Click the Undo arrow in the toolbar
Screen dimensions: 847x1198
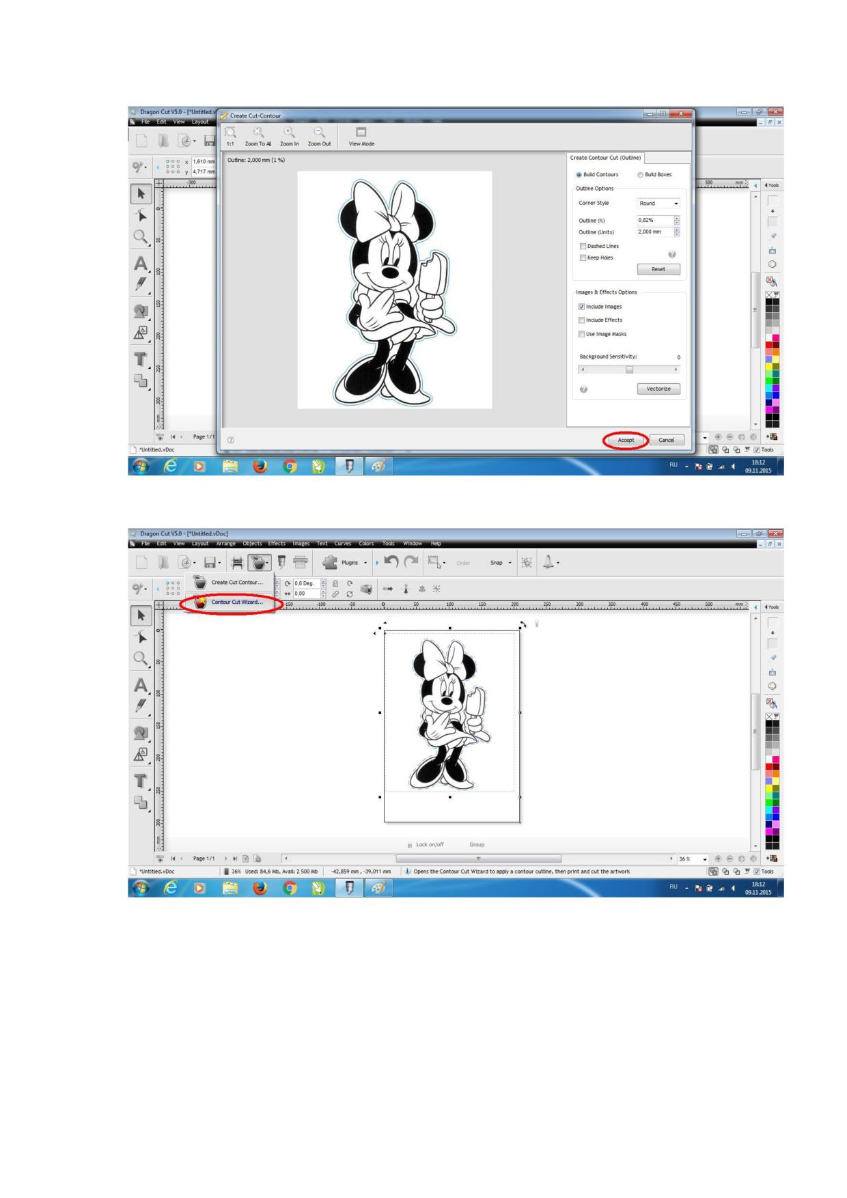click(391, 562)
